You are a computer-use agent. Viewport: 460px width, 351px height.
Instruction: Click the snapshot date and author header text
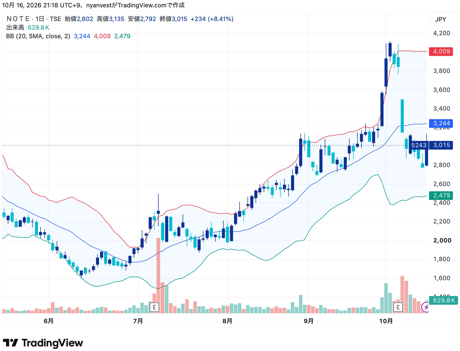(93, 5)
